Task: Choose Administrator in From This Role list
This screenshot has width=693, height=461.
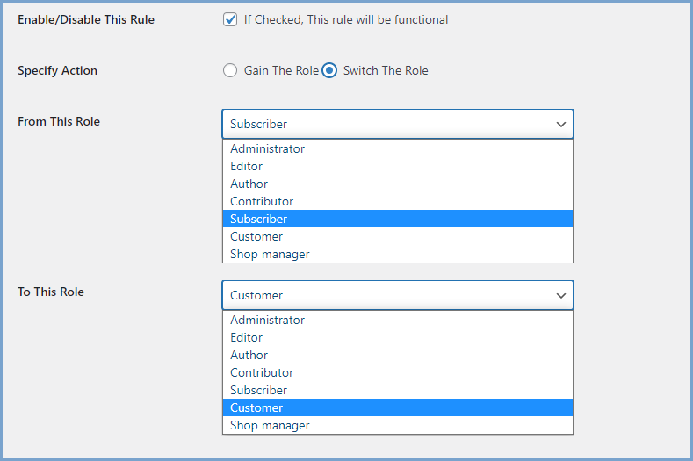Action: [267, 148]
